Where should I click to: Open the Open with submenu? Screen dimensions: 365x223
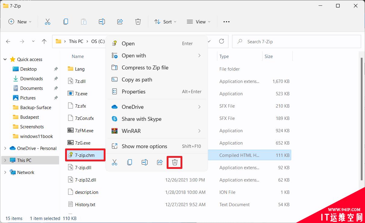click(x=157, y=56)
